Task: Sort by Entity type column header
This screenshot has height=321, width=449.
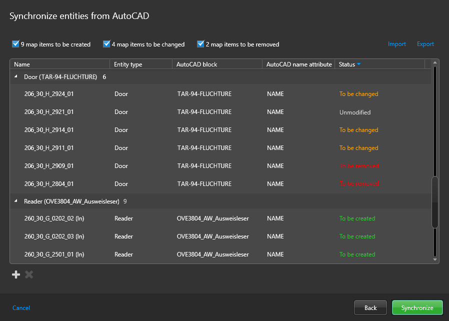Action: 128,64
